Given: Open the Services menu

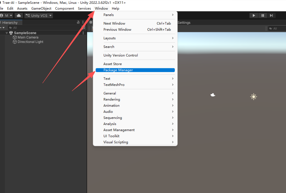Looking at the screenshot, I should [x=84, y=8].
